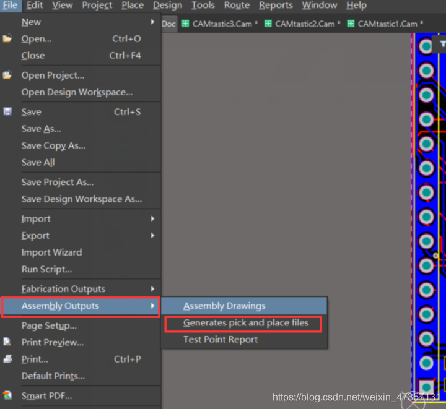446x409 pixels.
Task: Select Test Point Report submenu item
Action: coord(244,340)
